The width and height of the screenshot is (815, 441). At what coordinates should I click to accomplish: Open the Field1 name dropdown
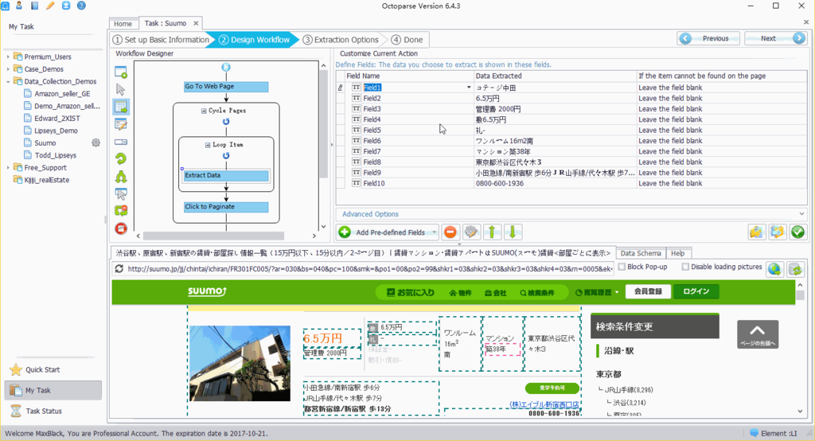[x=469, y=88]
